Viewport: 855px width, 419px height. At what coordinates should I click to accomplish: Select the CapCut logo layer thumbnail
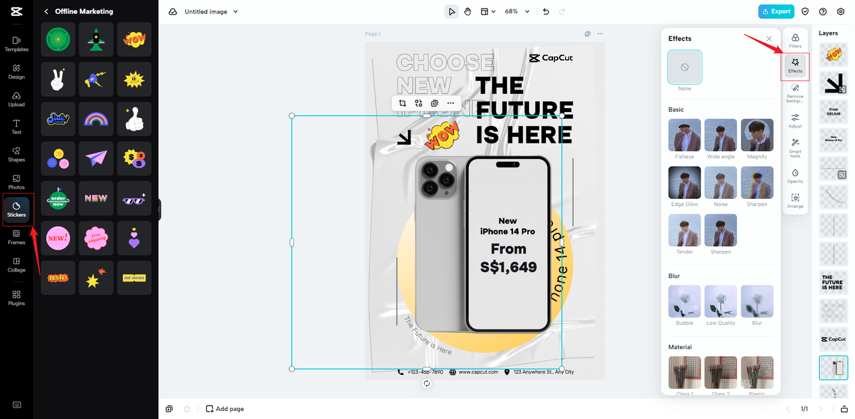click(833, 339)
